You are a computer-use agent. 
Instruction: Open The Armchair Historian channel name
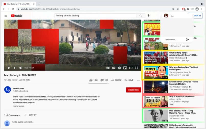179,87
